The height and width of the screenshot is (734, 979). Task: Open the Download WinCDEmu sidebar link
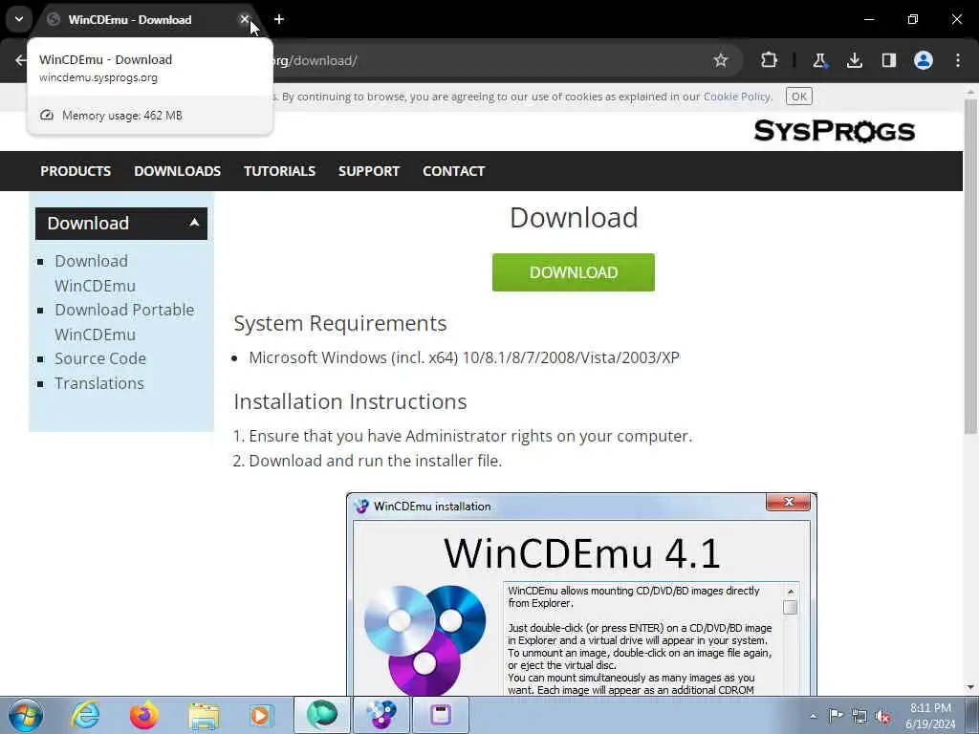(95, 273)
